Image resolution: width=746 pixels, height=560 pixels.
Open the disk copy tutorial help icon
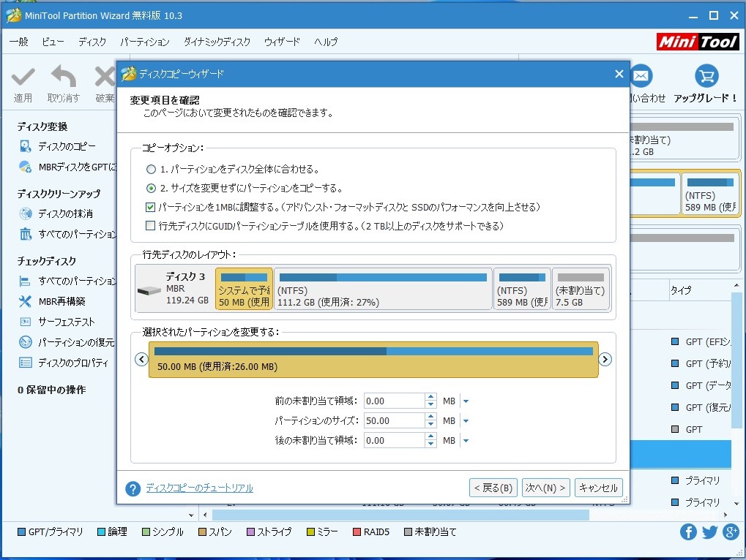133,488
